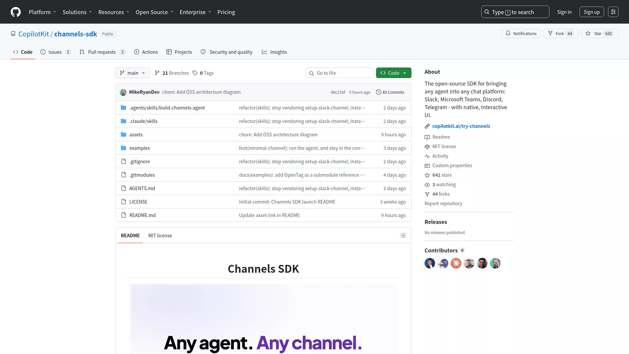Click the .gitignore file icon
Viewport: 629px width, 354px height.
click(x=124, y=162)
